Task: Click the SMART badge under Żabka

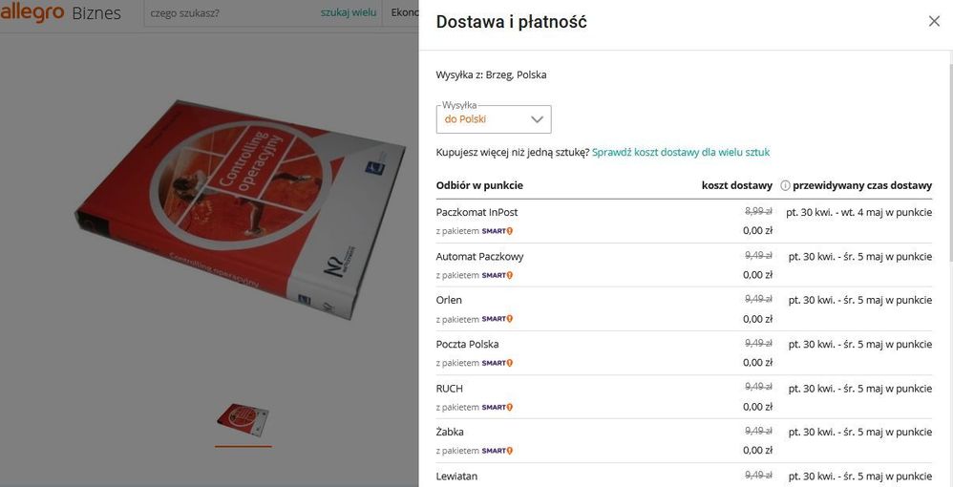Action: coord(497,451)
